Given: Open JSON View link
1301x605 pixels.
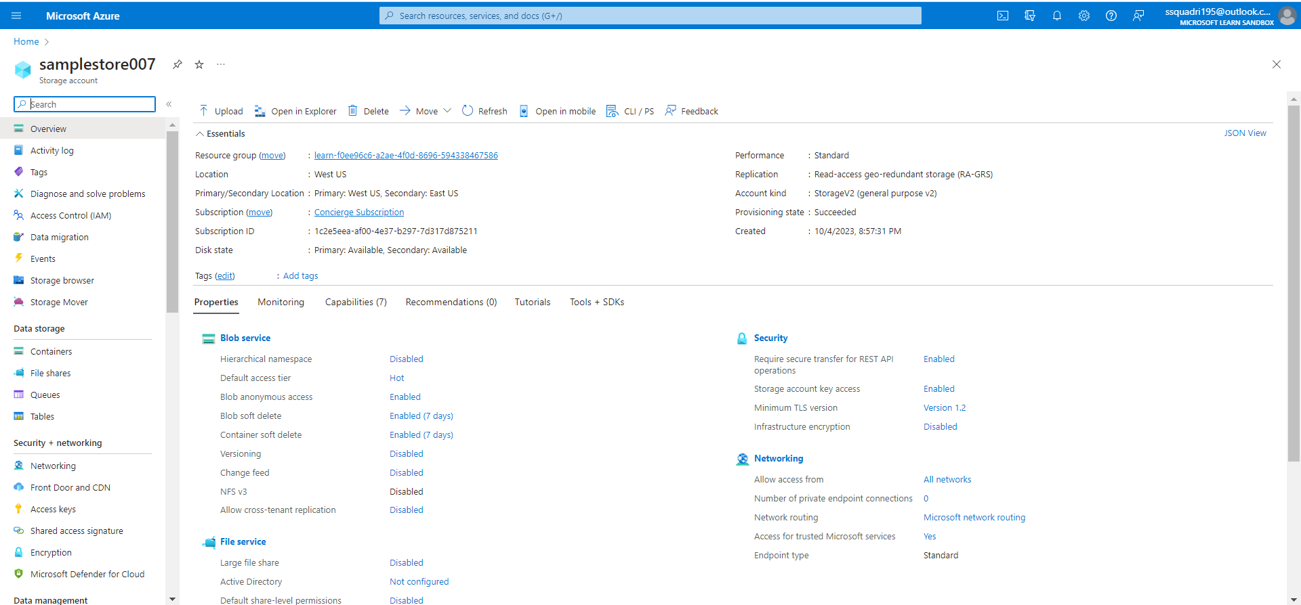Looking at the screenshot, I should click(1245, 133).
